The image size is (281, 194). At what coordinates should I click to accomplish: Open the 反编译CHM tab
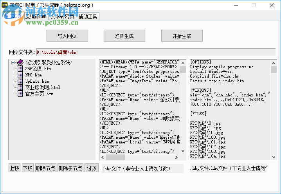pyautogui.click(x=36, y=16)
